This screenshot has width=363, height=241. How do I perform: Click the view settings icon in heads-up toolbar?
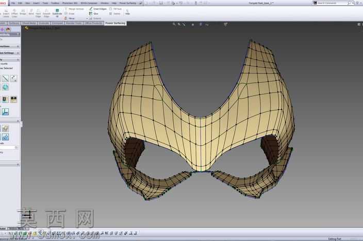click(225, 24)
